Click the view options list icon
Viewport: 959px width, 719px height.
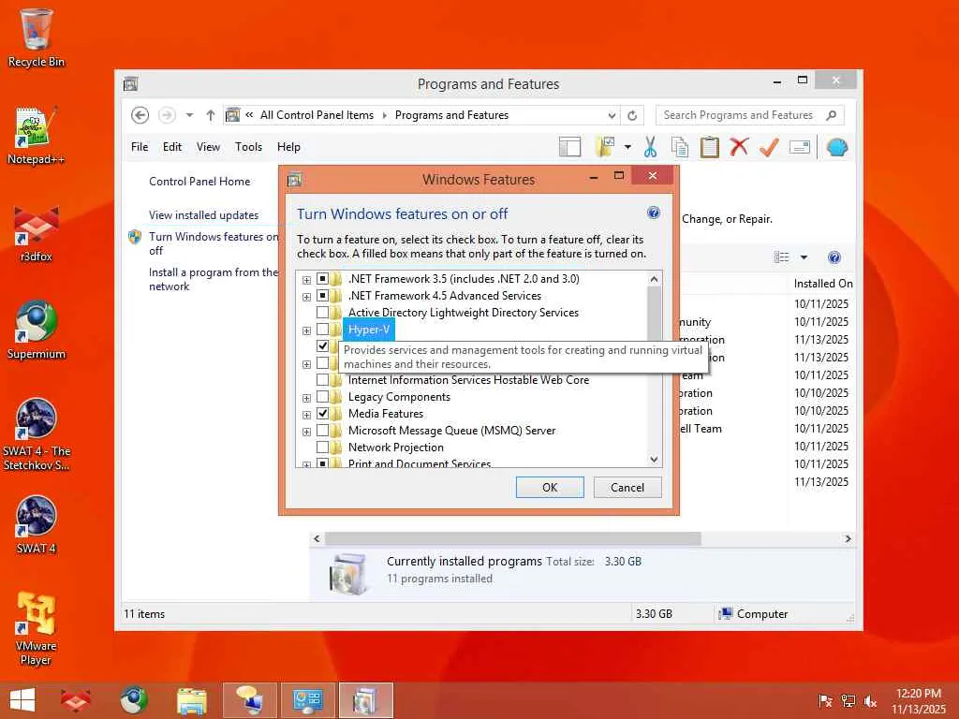pyautogui.click(x=782, y=257)
